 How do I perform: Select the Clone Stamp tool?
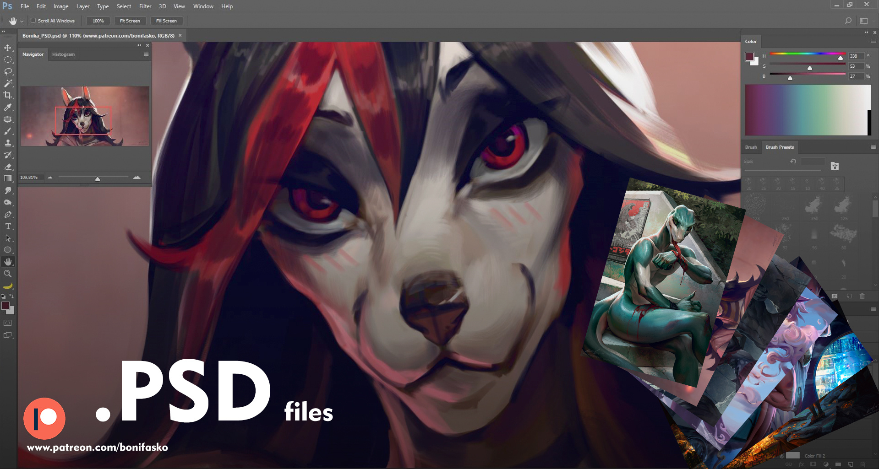click(8, 143)
